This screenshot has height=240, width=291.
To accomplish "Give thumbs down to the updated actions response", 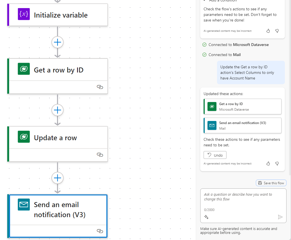I will point(277,164).
